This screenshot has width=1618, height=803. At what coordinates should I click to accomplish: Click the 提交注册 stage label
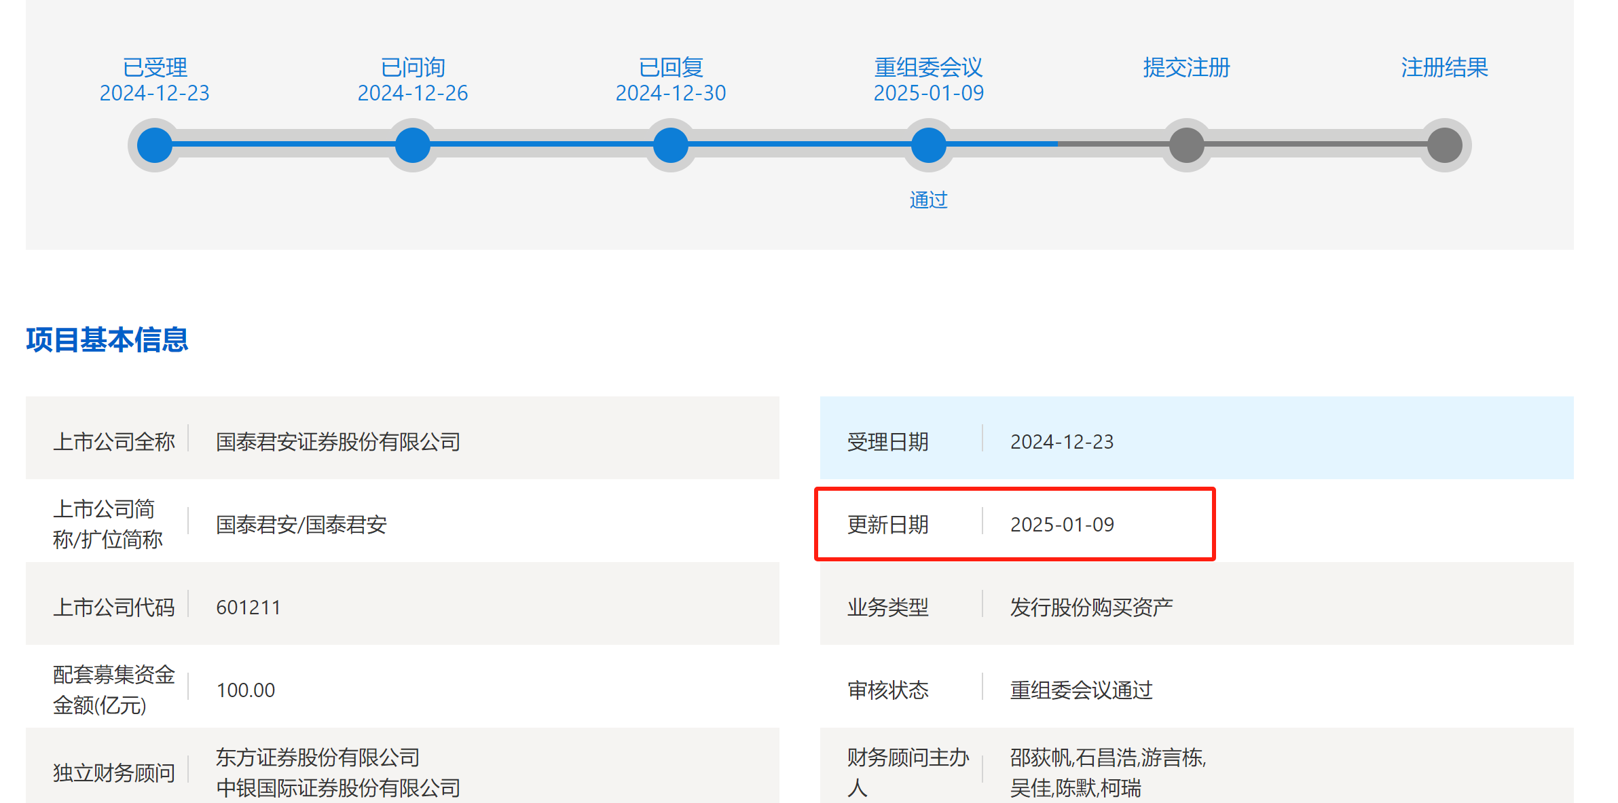point(1186,67)
